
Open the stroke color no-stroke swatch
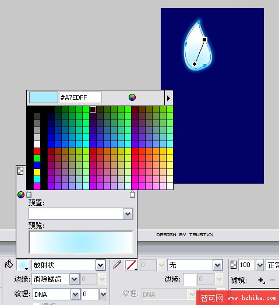130,265
